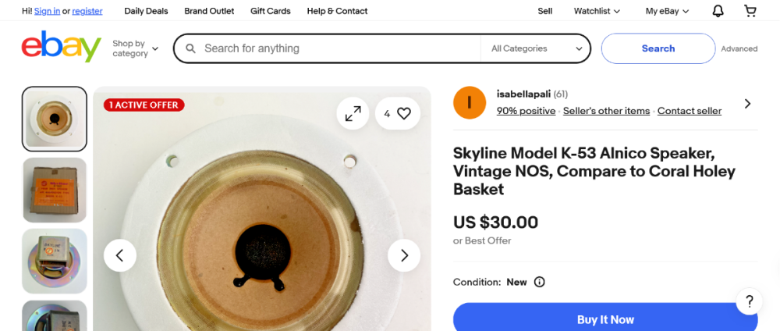
Task: Expand the product image to full view
Action: tap(353, 113)
